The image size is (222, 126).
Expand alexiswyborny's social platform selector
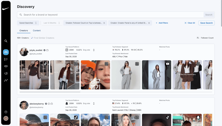pyautogui.click(x=94, y=104)
